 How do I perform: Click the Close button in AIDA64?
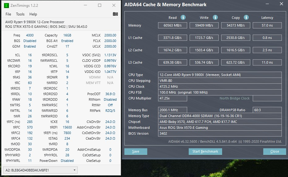[x=275, y=151]
